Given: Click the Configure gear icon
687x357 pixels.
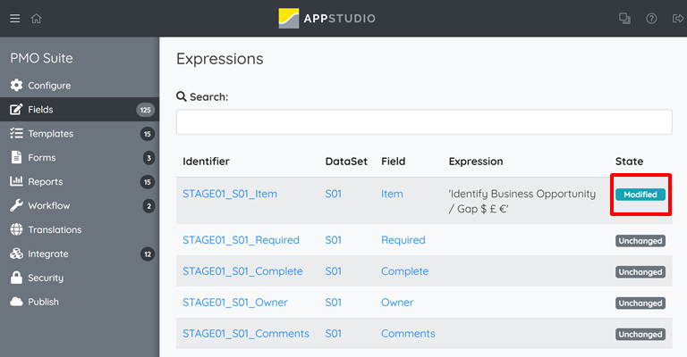Looking at the screenshot, I should point(17,85).
